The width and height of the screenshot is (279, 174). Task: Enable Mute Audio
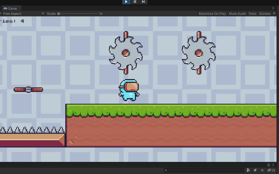coord(237,13)
